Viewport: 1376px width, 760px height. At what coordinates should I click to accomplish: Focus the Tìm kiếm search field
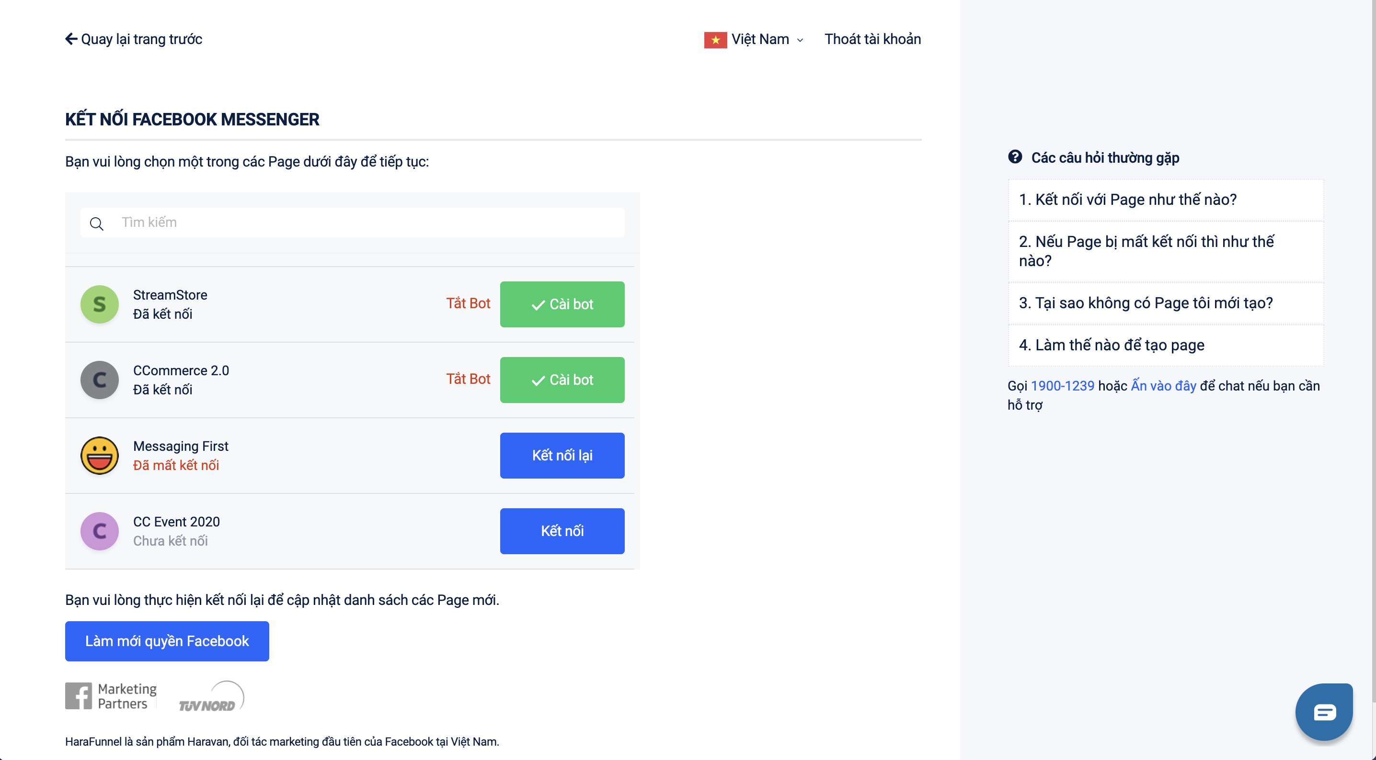[x=368, y=223]
